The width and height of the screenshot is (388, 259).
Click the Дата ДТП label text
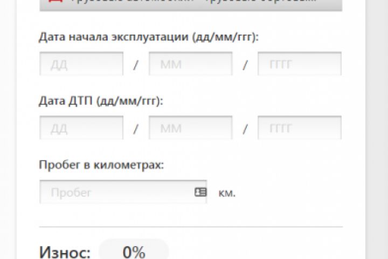(101, 101)
